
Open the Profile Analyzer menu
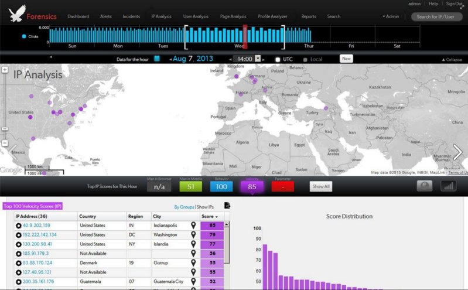(272, 16)
